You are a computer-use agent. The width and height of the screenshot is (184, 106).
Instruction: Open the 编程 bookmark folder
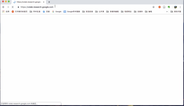pos(148,11)
